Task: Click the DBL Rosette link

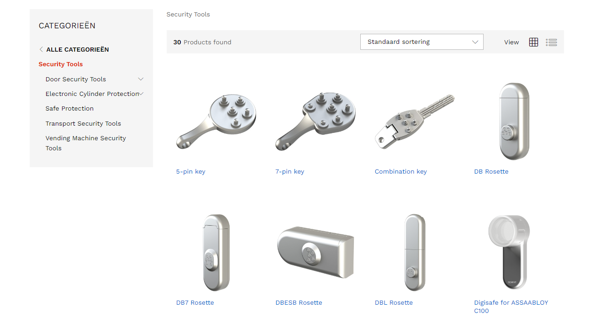Action: click(x=394, y=302)
